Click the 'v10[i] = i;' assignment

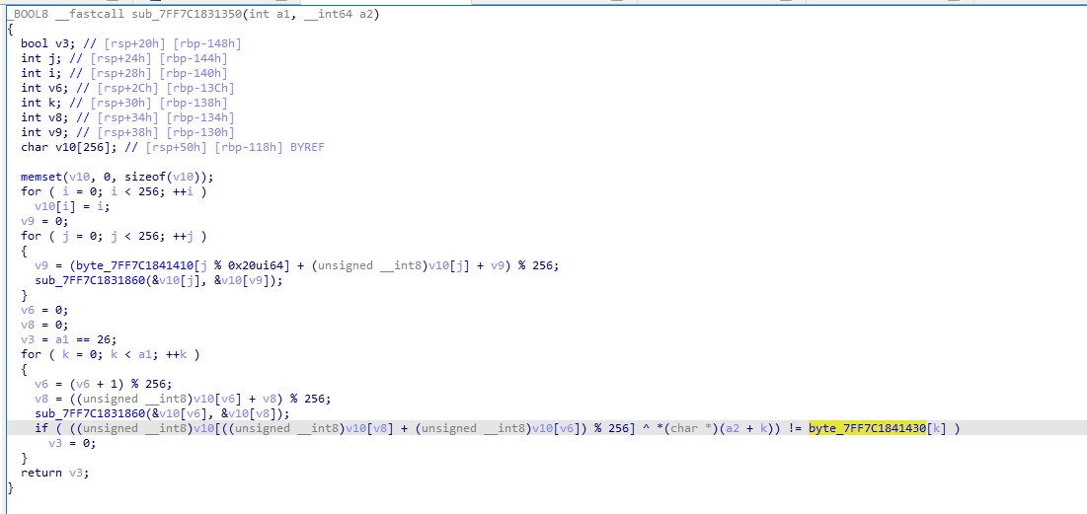click(70, 206)
